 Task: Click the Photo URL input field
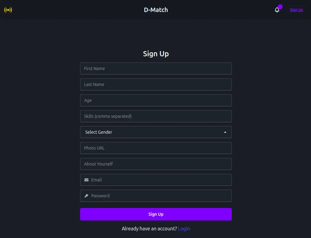coord(156,148)
